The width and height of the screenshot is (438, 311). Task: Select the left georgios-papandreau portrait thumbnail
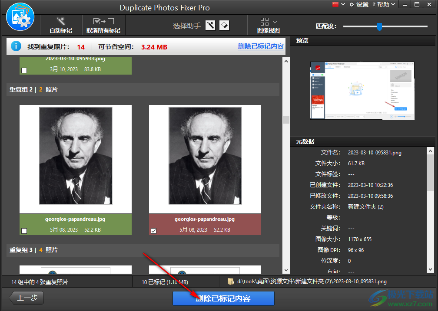(x=76, y=156)
